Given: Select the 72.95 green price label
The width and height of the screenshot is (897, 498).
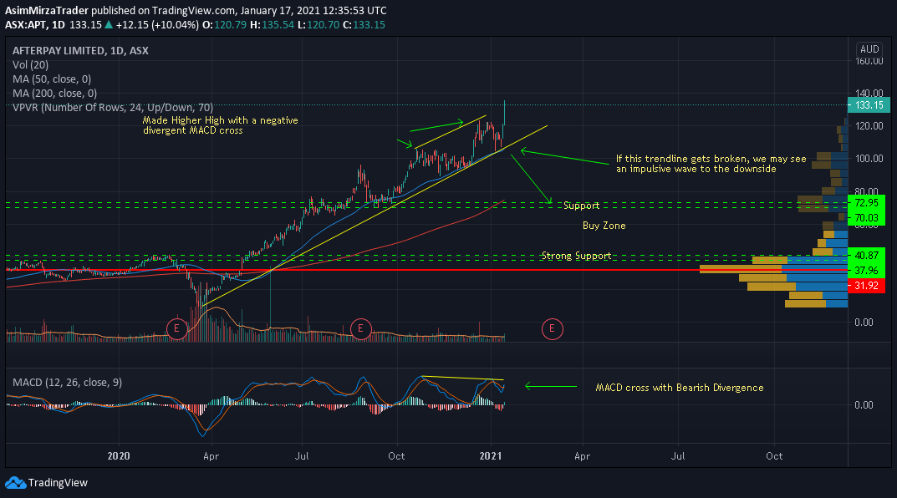Looking at the screenshot, I should click(x=866, y=203).
